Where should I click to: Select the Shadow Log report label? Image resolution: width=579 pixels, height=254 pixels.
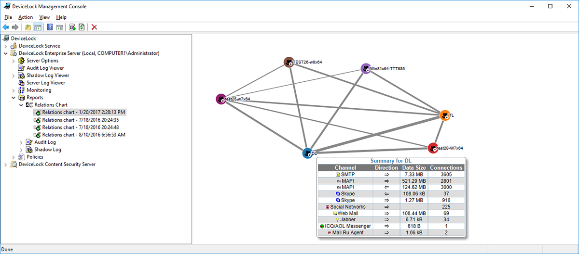point(48,150)
